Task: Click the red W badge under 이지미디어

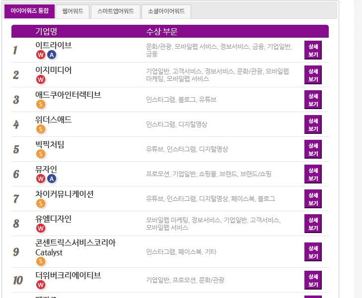Action: 41,79
